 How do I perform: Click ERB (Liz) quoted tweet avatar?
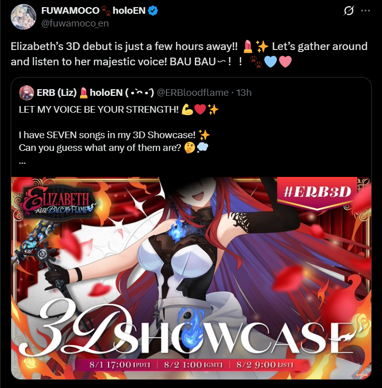tap(27, 93)
